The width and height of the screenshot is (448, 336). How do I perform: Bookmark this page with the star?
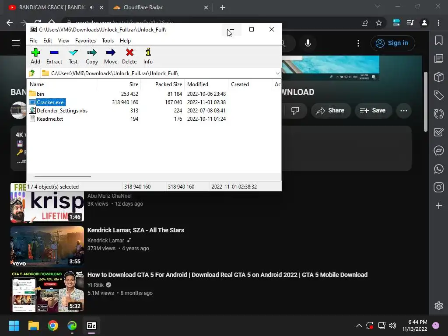click(x=379, y=23)
